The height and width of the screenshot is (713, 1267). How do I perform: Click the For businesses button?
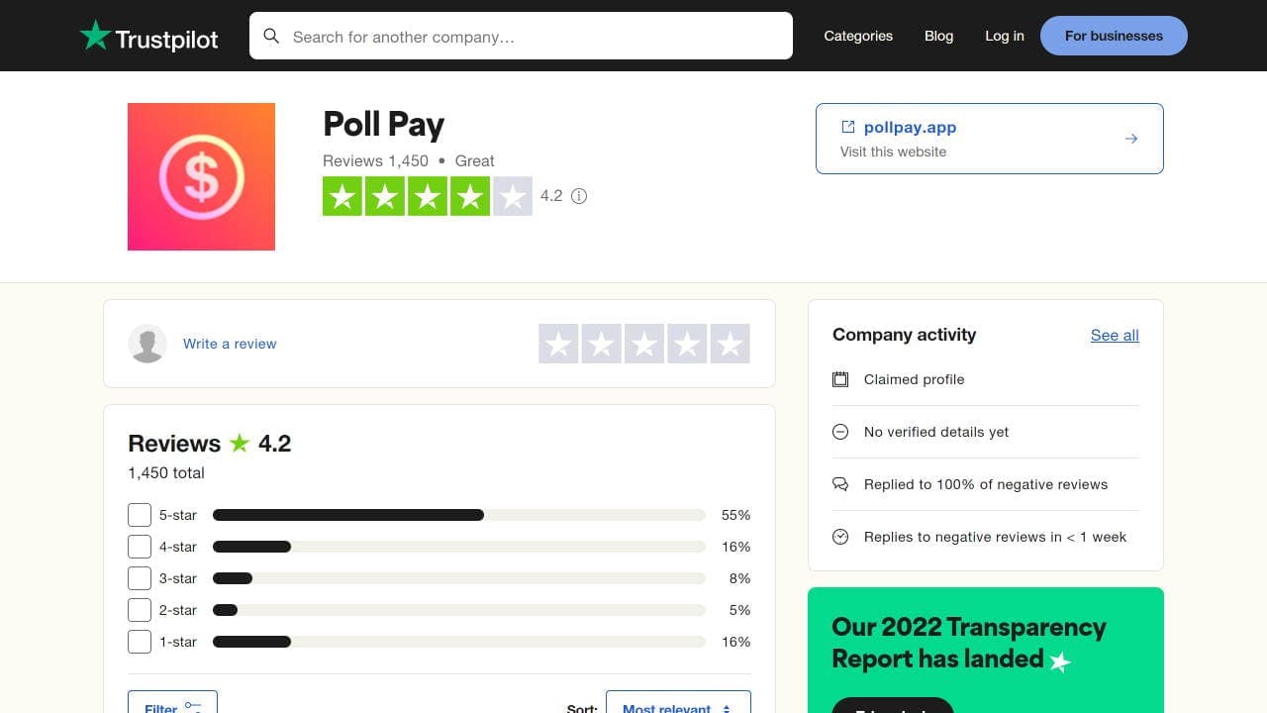(x=1114, y=36)
